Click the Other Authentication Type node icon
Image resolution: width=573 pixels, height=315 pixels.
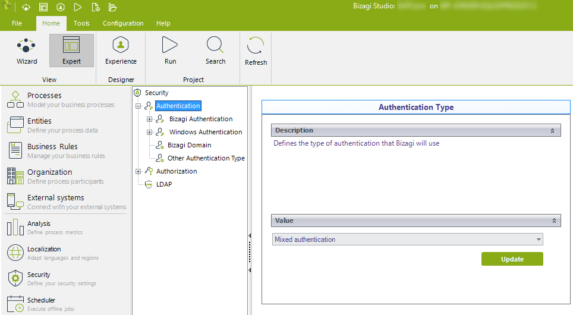160,158
